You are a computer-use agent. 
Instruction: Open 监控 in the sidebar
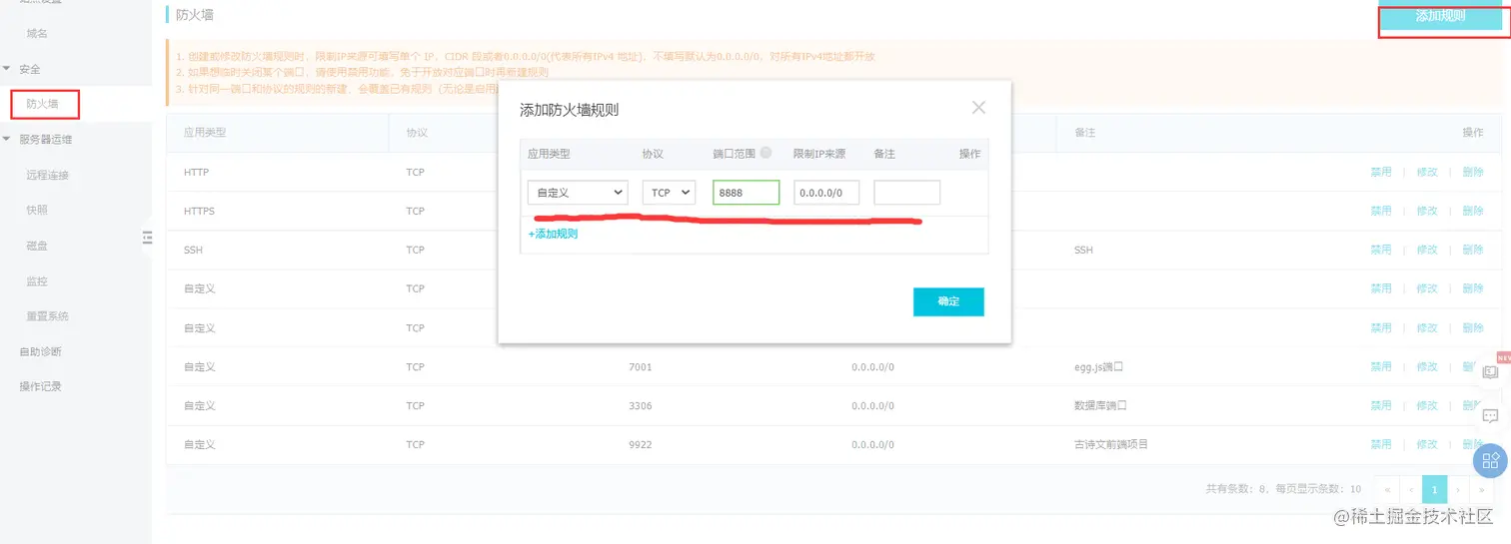click(x=37, y=281)
